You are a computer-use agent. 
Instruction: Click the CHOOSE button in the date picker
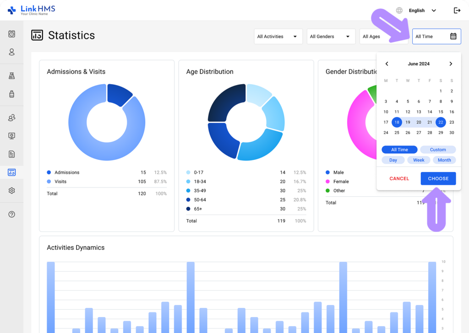tap(438, 178)
